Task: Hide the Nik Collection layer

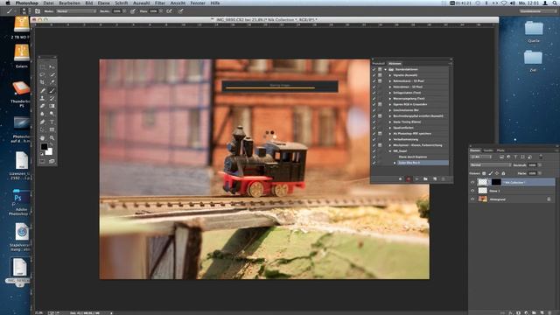Action: point(472,182)
